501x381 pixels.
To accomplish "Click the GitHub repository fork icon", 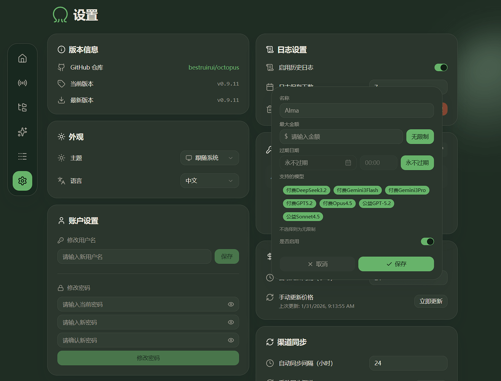I will pos(61,67).
